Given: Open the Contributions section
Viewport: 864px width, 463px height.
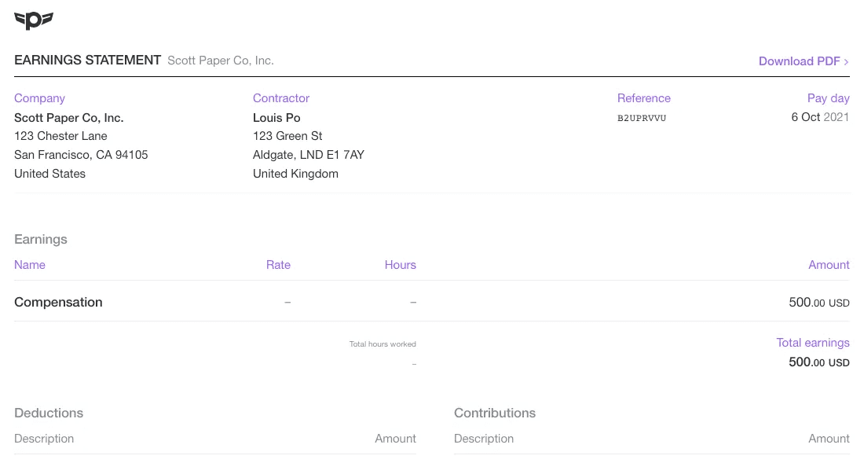Looking at the screenshot, I should [x=495, y=413].
